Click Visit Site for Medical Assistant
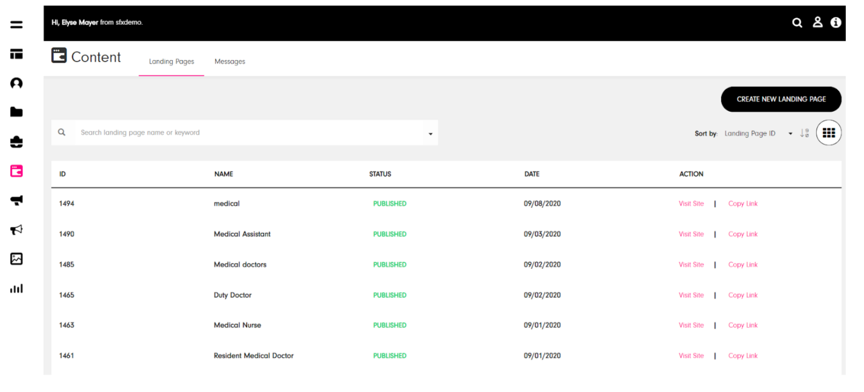Image resolution: width=864 pixels, height=392 pixels. pos(691,234)
